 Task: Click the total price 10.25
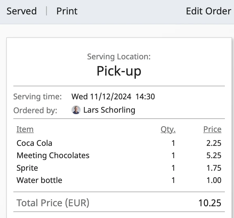click(x=210, y=203)
